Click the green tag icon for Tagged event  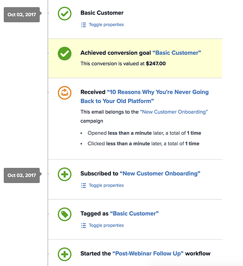[x=65, y=214]
